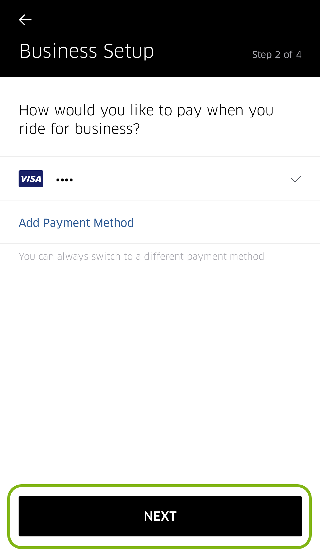
Task: Click the Business Setup header
Action: [x=86, y=51]
